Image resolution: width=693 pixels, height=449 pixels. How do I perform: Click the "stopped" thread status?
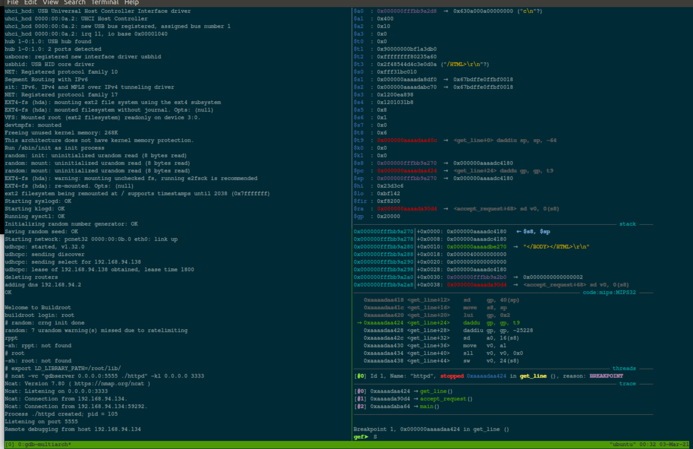click(x=452, y=376)
